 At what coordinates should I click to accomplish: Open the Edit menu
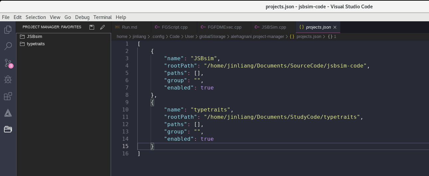(18, 17)
